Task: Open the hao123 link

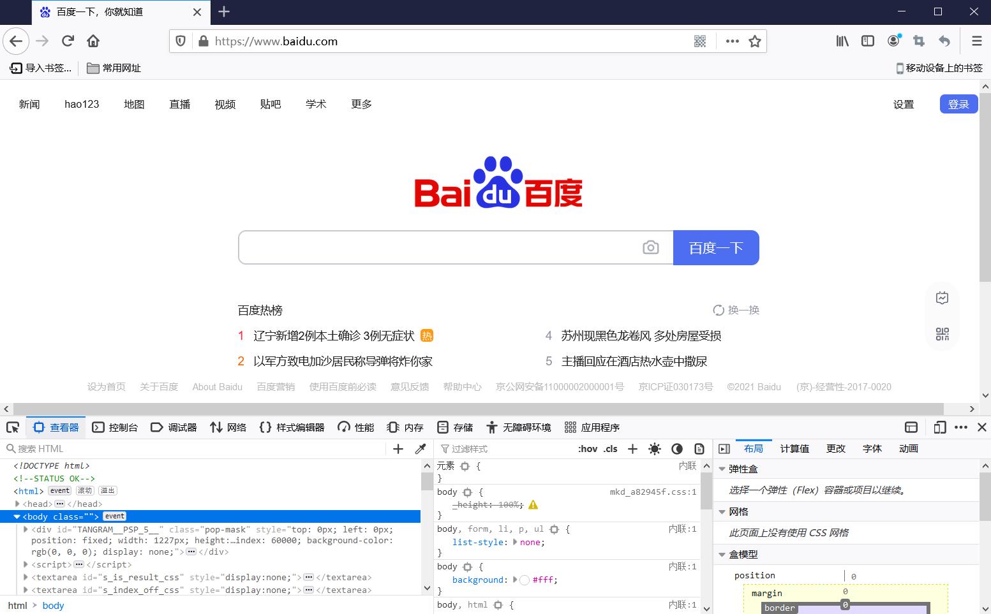Action: click(x=82, y=104)
